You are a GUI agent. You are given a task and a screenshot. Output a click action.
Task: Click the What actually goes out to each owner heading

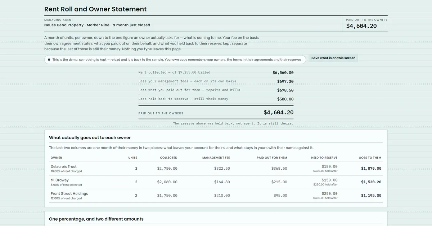pos(90,138)
